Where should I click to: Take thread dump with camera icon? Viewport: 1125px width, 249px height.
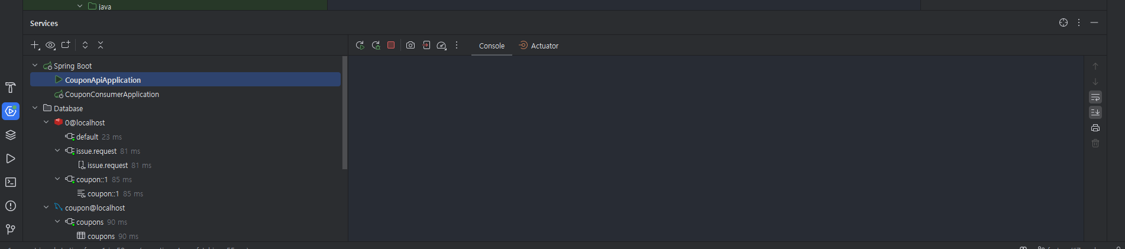[410, 45]
